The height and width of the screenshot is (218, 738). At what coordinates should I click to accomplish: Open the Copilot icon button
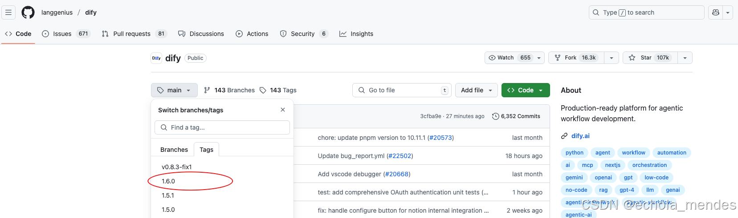pos(716,12)
